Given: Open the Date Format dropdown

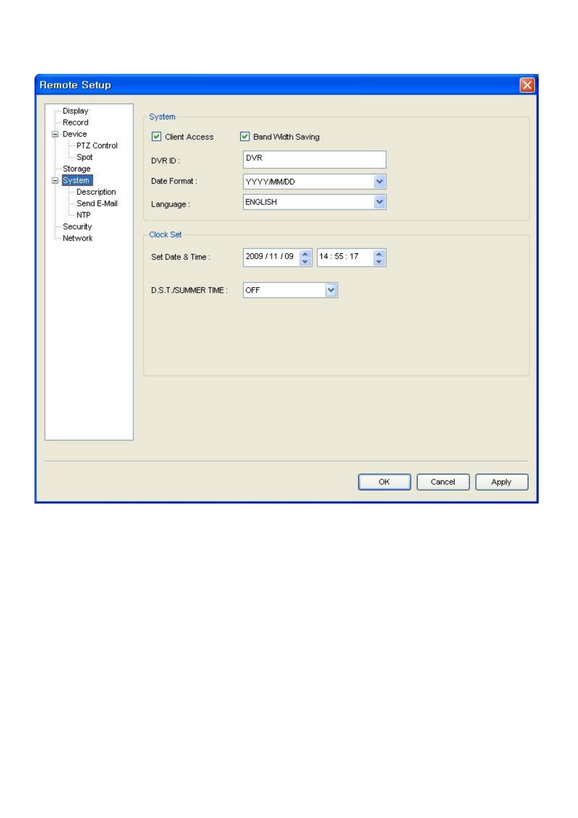Looking at the screenshot, I should [x=379, y=182].
